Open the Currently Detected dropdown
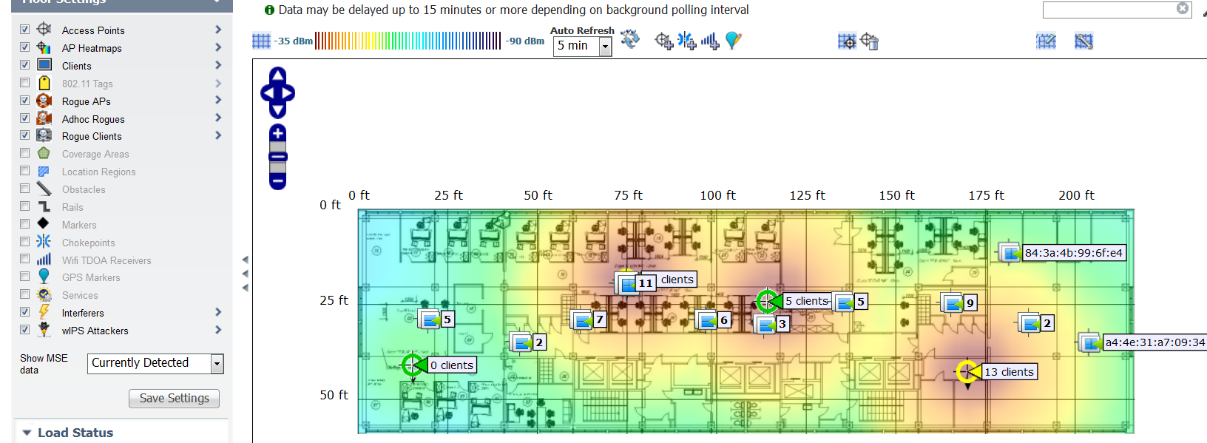 click(x=156, y=363)
